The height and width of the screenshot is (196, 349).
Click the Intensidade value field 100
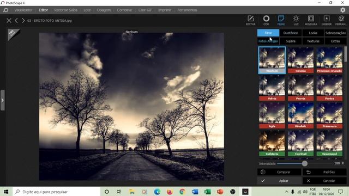pos(337,163)
